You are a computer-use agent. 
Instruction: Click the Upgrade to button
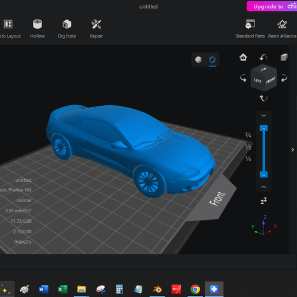click(272, 6)
